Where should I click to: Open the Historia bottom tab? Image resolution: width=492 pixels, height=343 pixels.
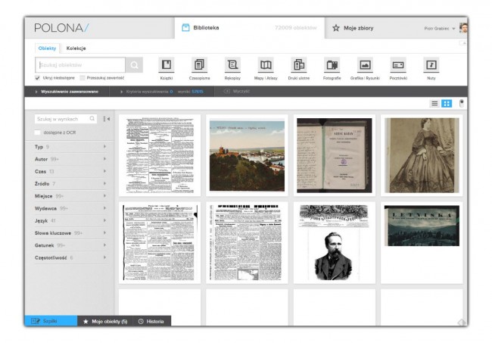152,321
